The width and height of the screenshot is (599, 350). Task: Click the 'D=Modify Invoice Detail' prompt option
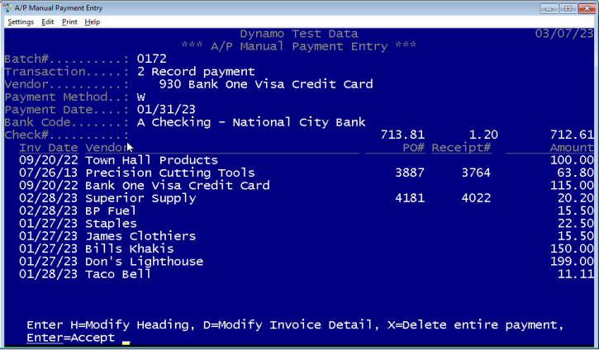point(288,324)
